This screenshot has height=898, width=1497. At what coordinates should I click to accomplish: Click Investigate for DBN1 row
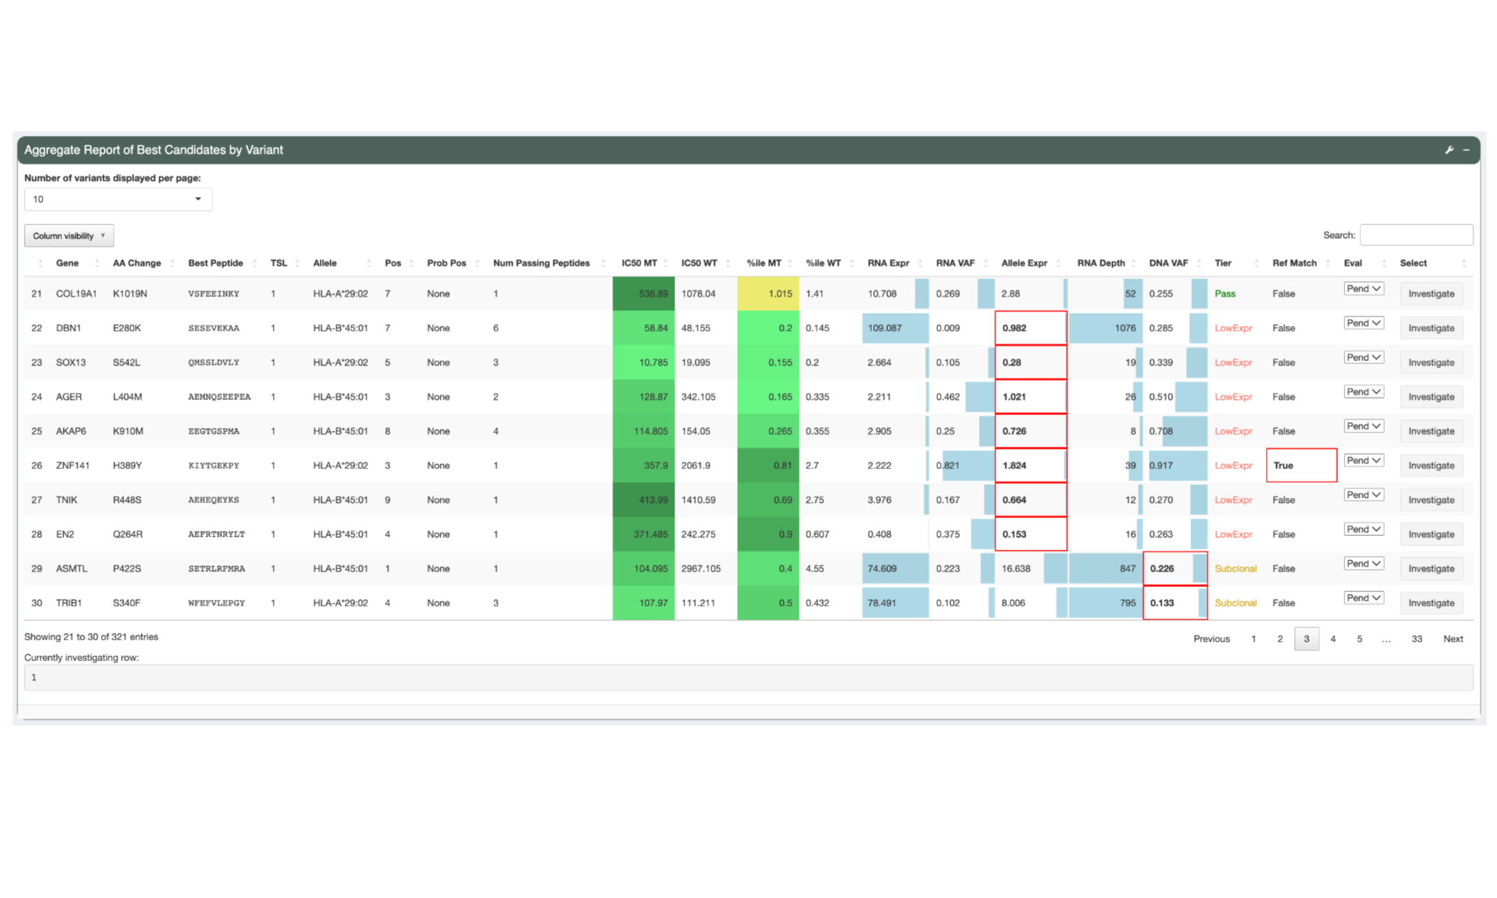[x=1431, y=328]
